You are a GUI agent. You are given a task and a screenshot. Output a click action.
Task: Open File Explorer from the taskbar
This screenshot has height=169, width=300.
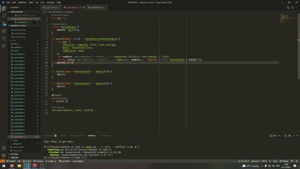tap(19, 166)
